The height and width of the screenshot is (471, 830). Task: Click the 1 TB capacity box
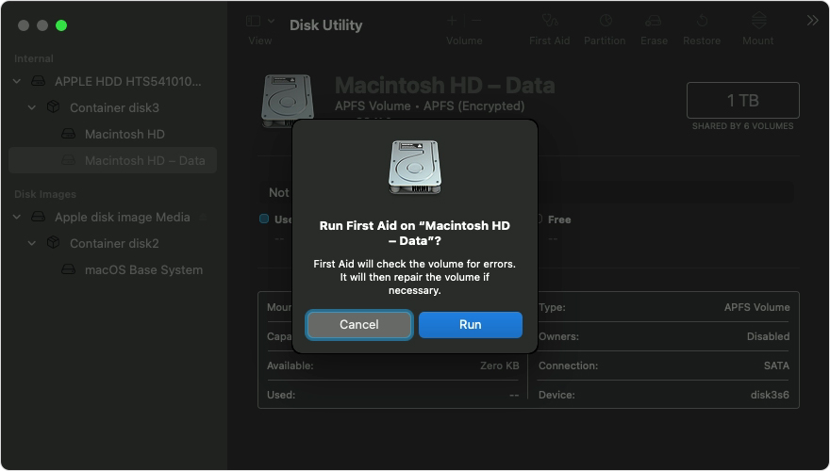[x=742, y=101]
